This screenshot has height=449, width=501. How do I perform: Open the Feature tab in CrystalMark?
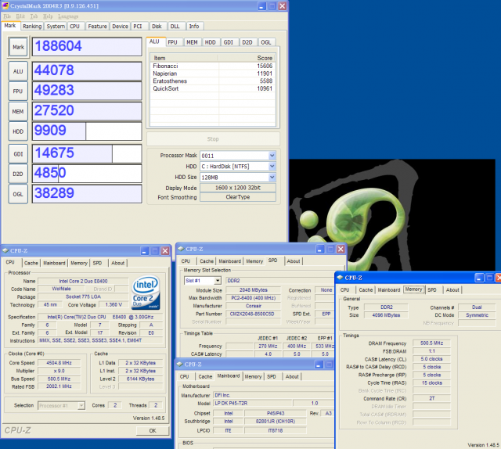97,26
